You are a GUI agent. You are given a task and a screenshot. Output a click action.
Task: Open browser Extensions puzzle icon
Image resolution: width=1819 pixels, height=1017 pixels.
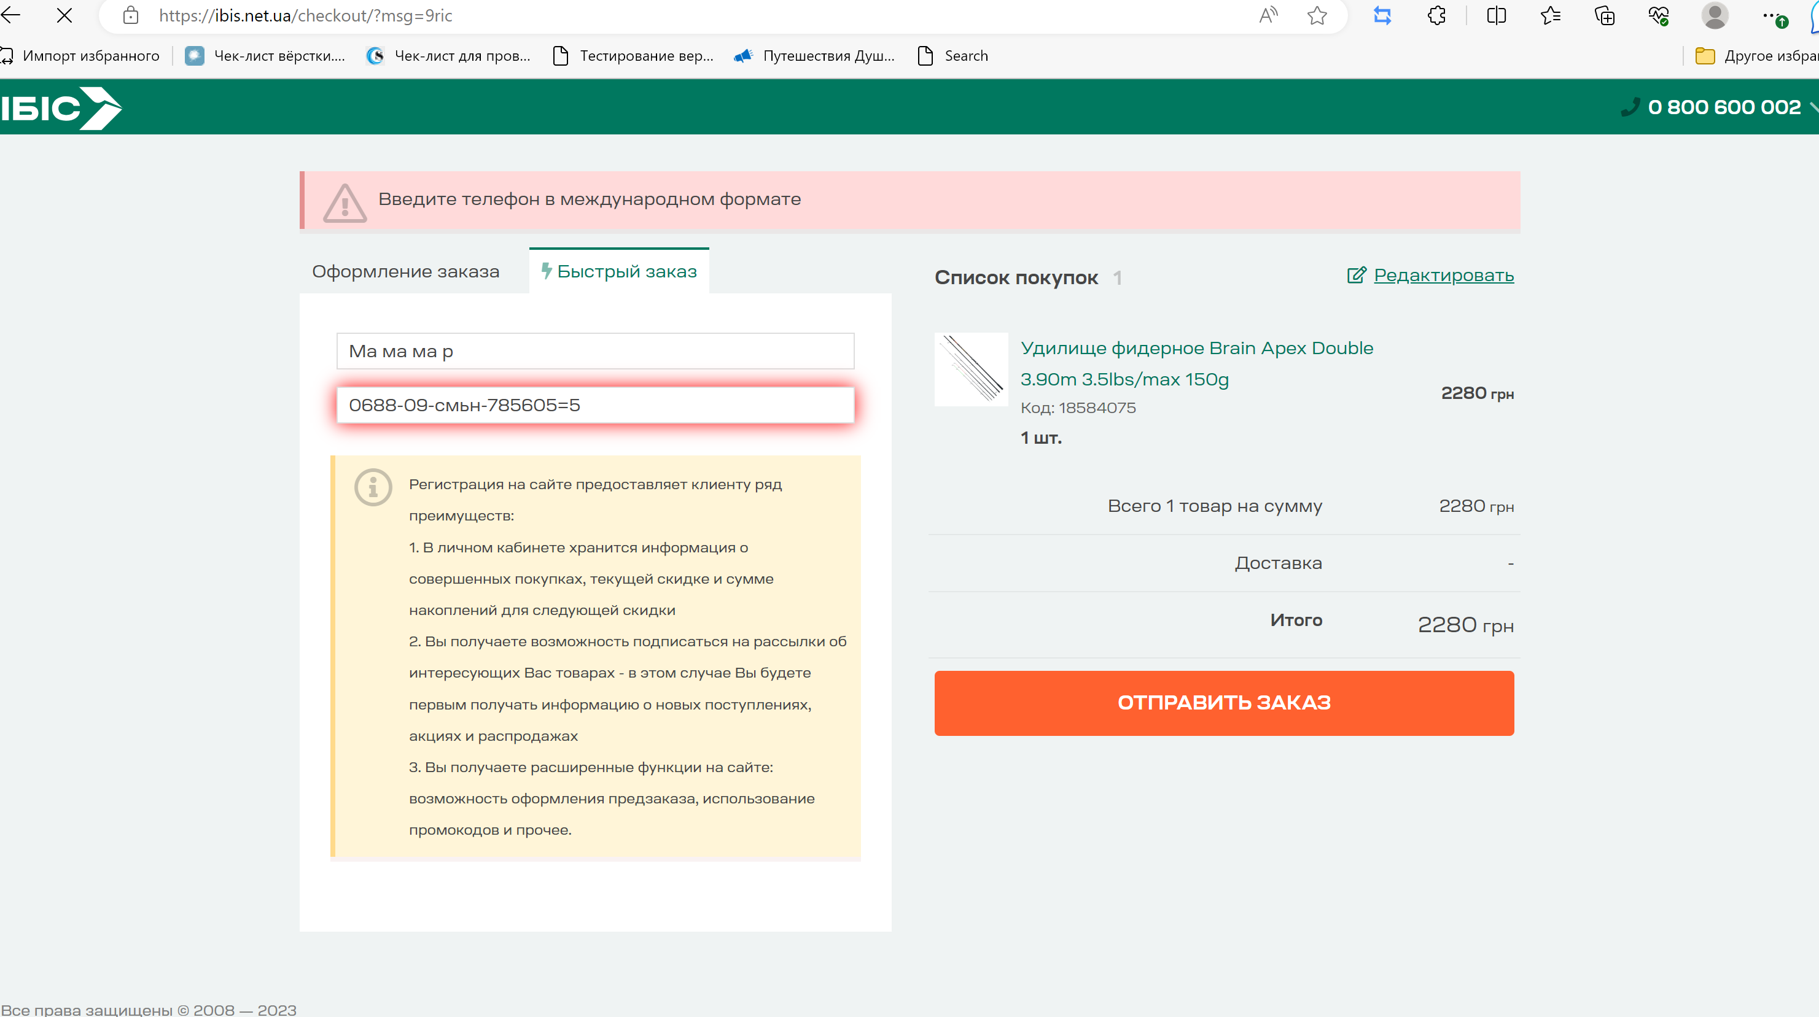coord(1436,15)
